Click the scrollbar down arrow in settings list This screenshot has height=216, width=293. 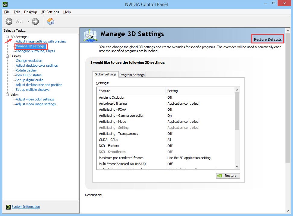coord(237,167)
